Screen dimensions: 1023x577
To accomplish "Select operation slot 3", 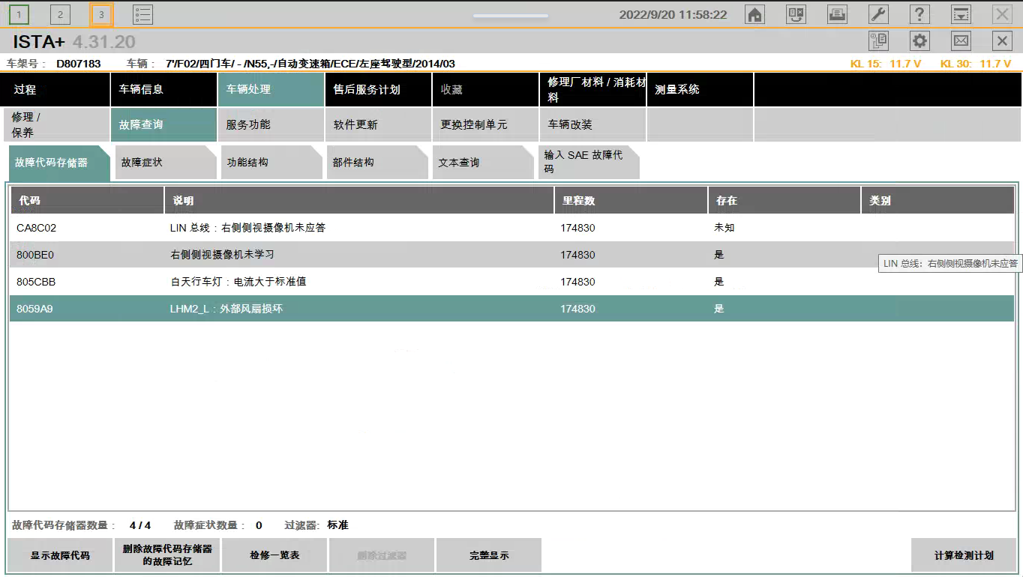I will [x=101, y=14].
